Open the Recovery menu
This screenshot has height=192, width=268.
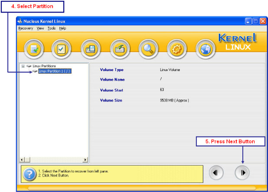click(26, 28)
